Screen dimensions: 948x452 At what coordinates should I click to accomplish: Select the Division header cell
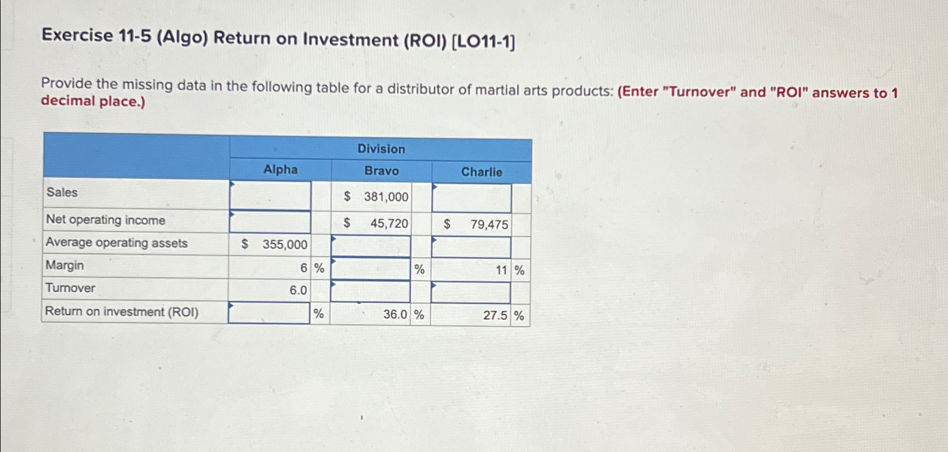[382, 148]
